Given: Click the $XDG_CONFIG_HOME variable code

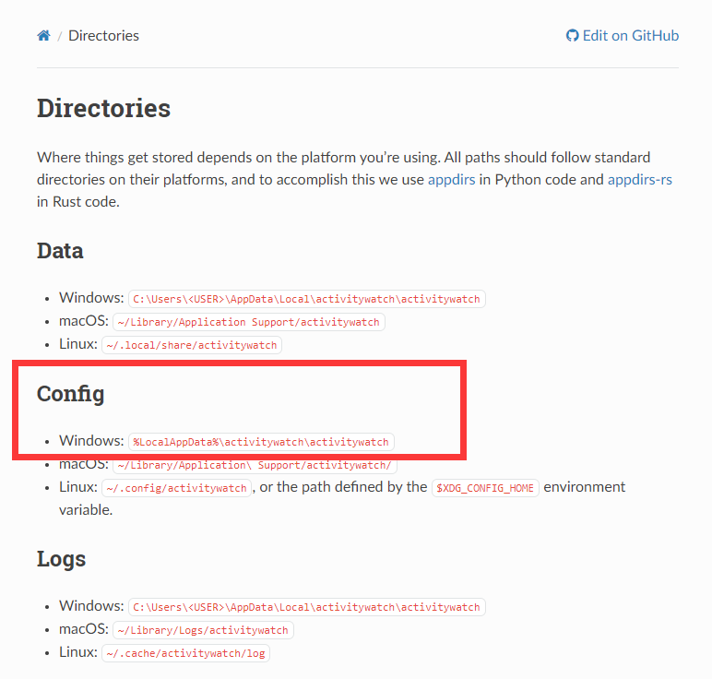Looking at the screenshot, I should click(x=485, y=488).
